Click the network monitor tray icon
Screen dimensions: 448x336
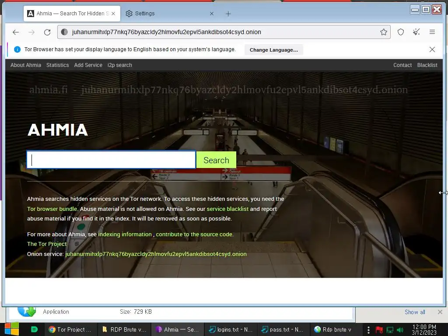(x=390, y=330)
